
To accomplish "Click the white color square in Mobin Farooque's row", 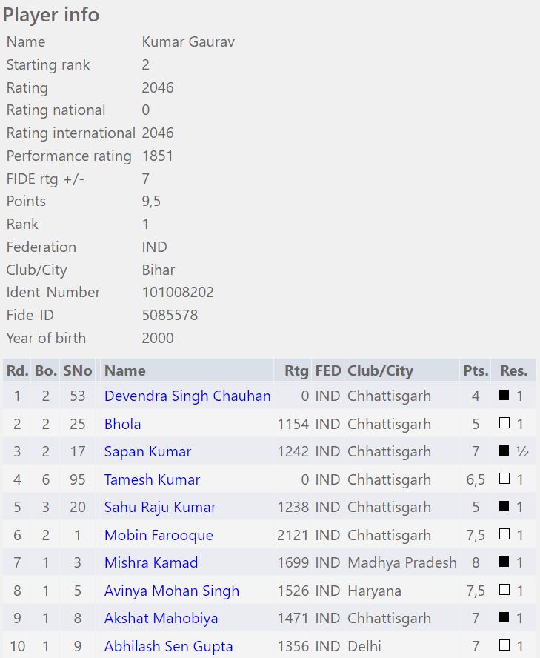I will (504, 535).
